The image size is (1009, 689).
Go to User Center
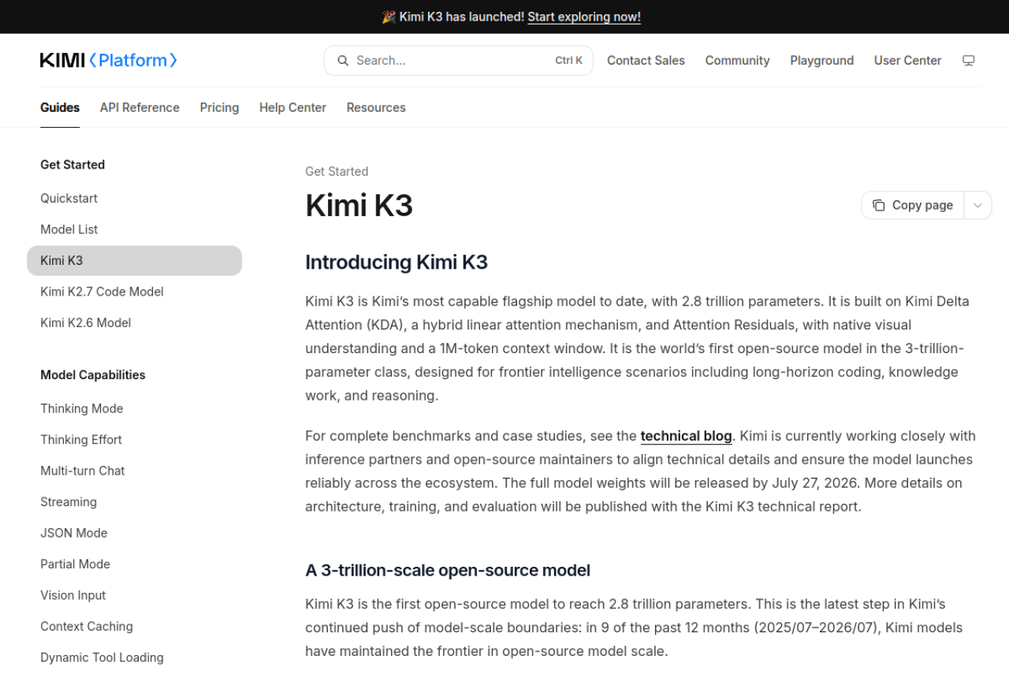[907, 61]
